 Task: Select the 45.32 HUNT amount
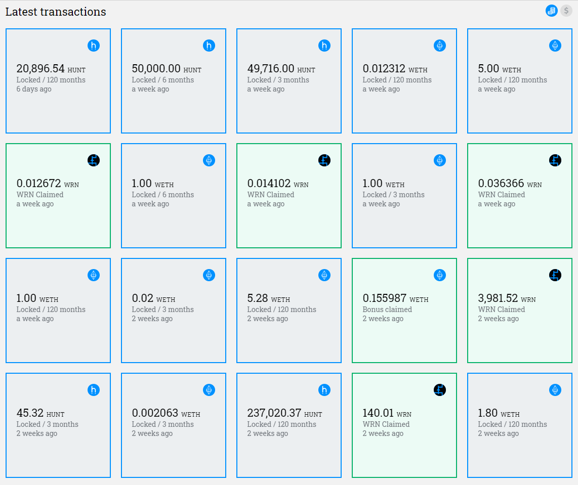point(40,413)
